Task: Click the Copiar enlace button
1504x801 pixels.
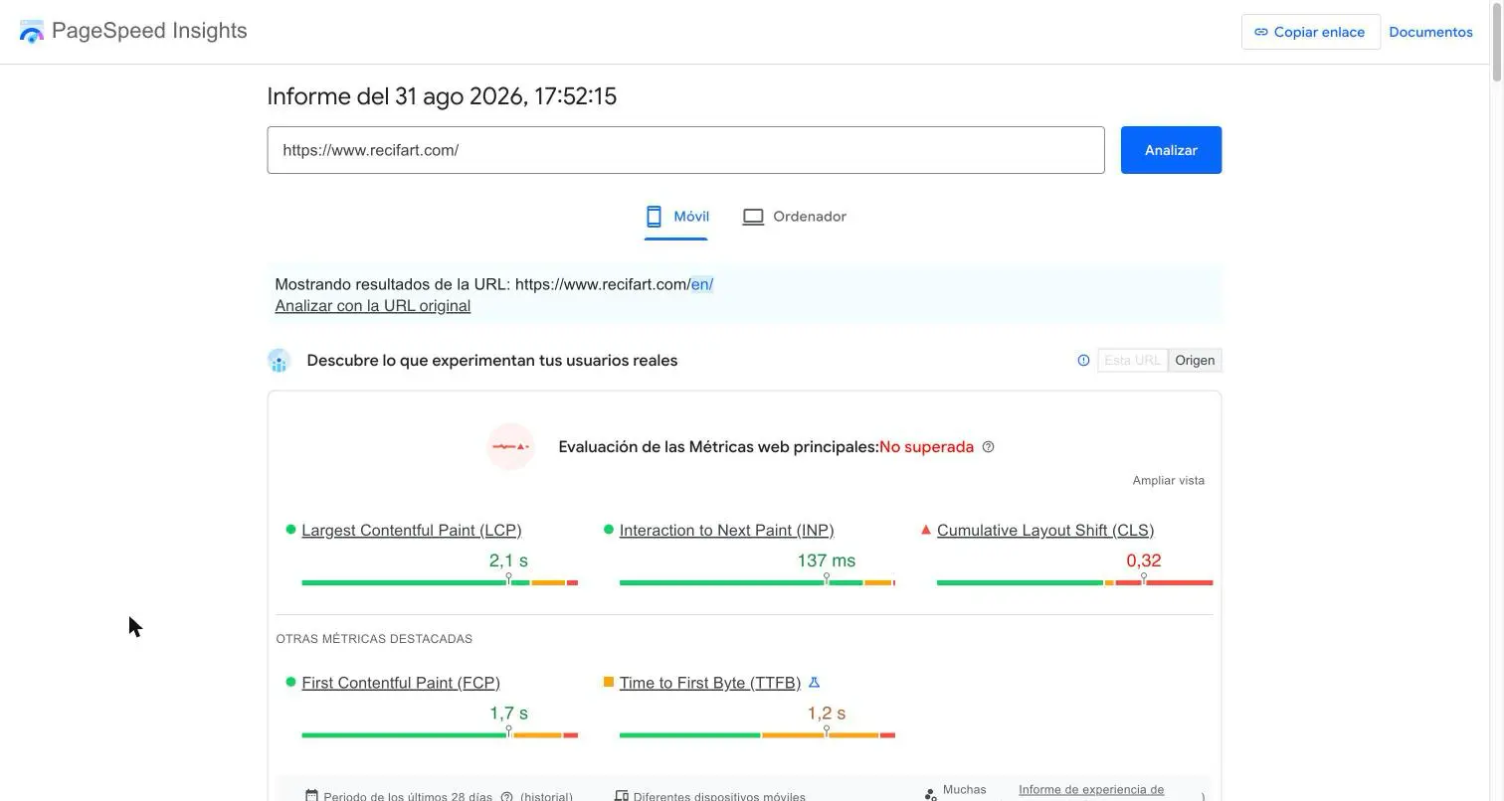Action: 1310,32
